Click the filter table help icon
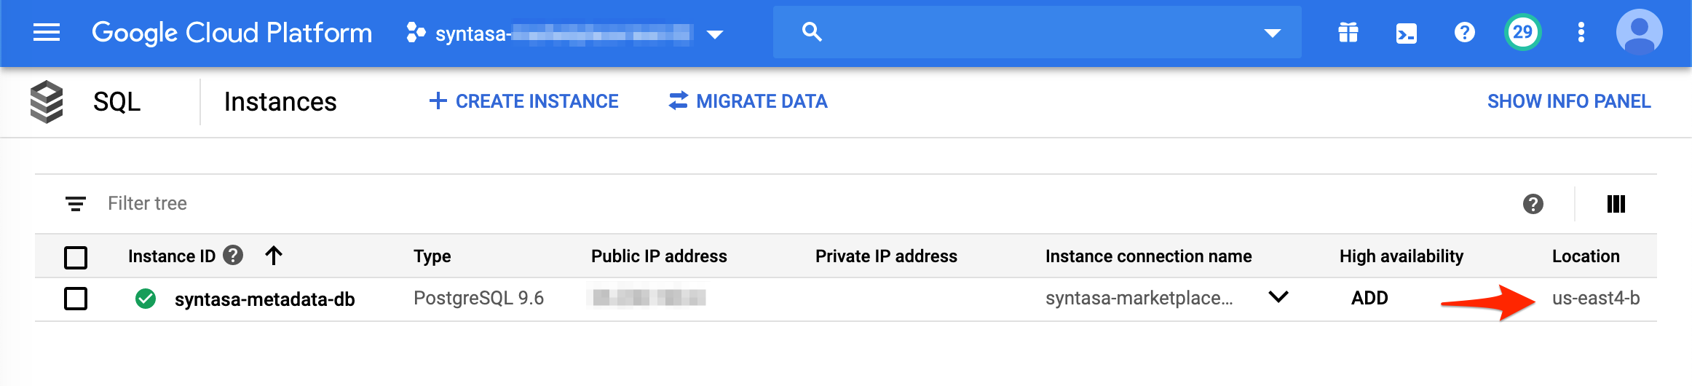Viewport: 1692px width, 386px height. (x=1533, y=204)
